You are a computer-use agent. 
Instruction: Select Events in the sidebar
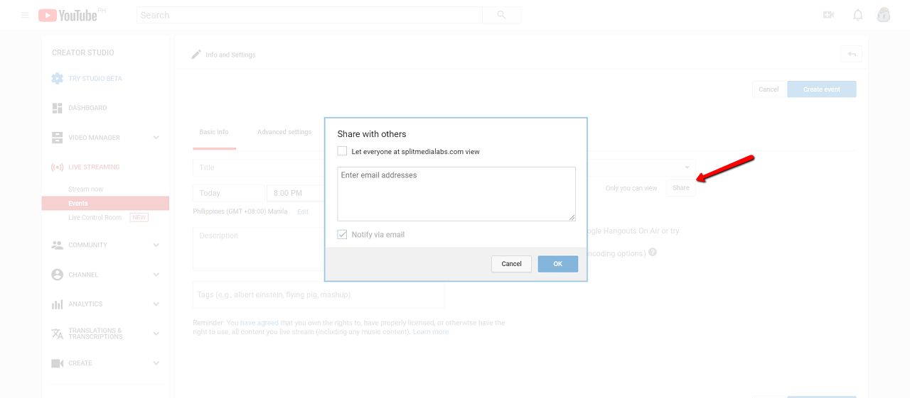78,204
